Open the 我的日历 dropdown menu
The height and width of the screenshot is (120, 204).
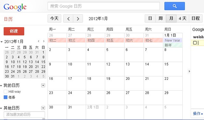(x=43, y=85)
